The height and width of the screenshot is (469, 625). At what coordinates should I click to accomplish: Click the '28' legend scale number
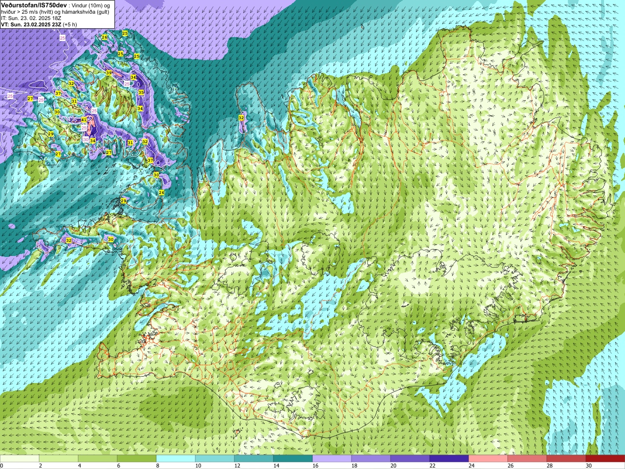click(550, 466)
